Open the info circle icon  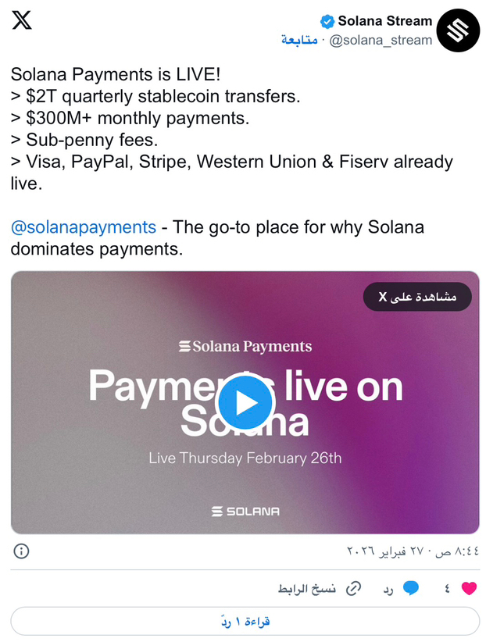click(x=21, y=551)
